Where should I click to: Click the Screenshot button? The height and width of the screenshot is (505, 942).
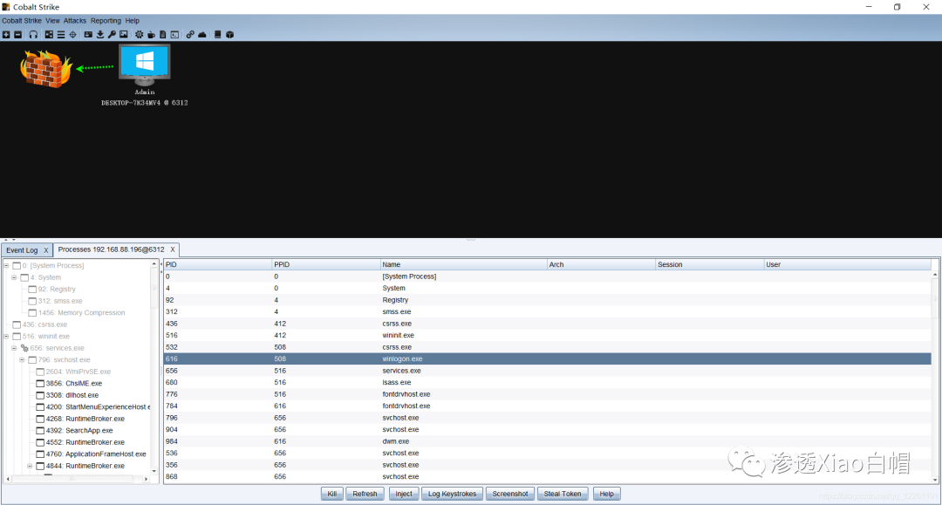(510, 494)
